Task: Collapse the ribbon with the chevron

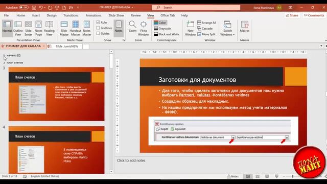Action: 325,40
